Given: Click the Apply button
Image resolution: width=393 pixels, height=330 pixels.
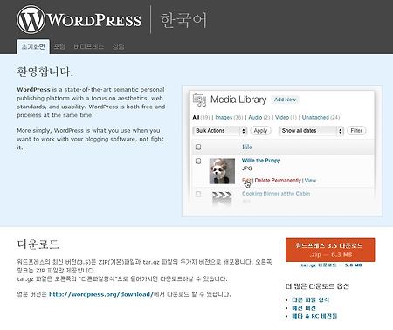Looking at the screenshot, I should pos(260,131).
